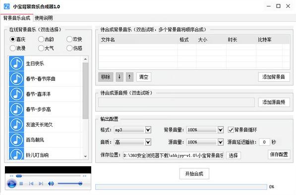Click the 比特率 column header
The image size is (296, 195).
[x=269, y=40]
